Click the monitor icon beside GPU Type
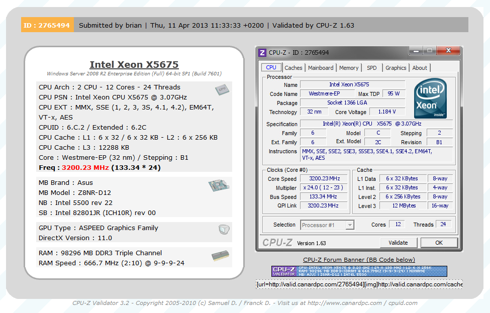This screenshot has height=313, width=490. pos(224,230)
